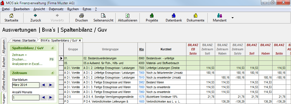The image size is (291, 104).
Task: Click the Startdatum field März 2014
Action: [26, 85]
